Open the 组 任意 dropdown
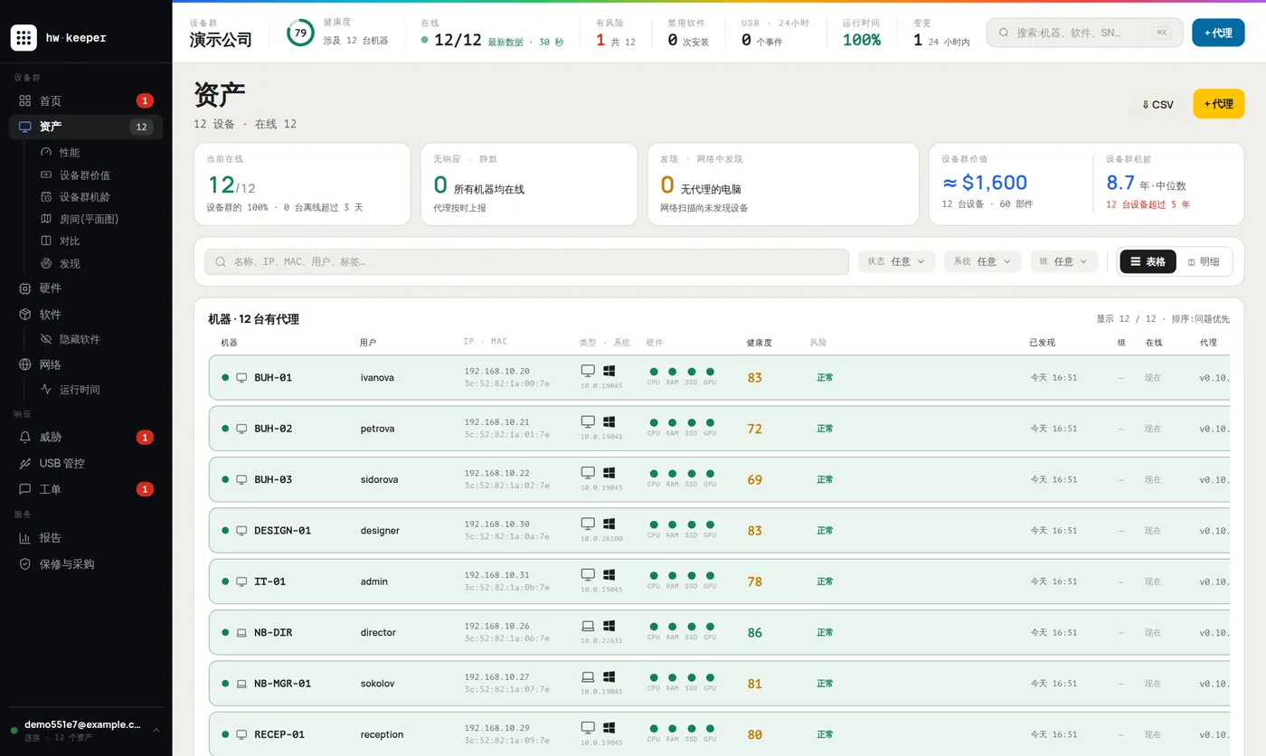This screenshot has width=1266, height=756. click(x=1063, y=261)
